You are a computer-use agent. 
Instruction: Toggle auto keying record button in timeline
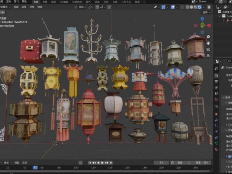click(80, 163)
